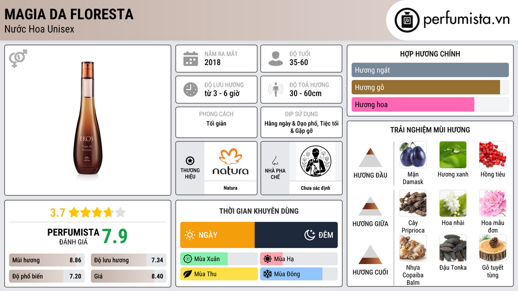Click the person icon beside Độ tuổi
The image size is (518, 291).
(x=276, y=59)
